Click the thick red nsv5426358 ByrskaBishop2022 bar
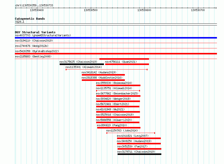The width and height of the screenshot is (224, 164). pos(116,54)
